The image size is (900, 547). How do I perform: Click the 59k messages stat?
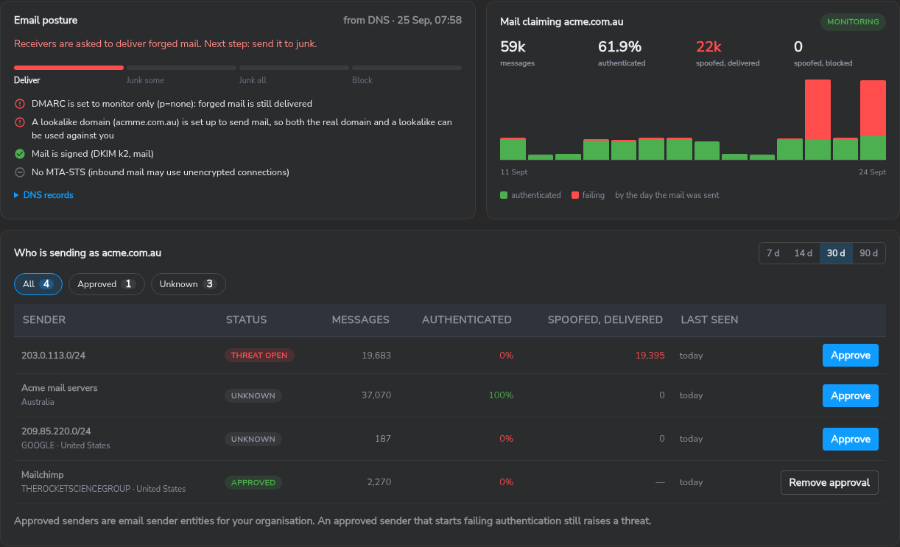point(513,47)
